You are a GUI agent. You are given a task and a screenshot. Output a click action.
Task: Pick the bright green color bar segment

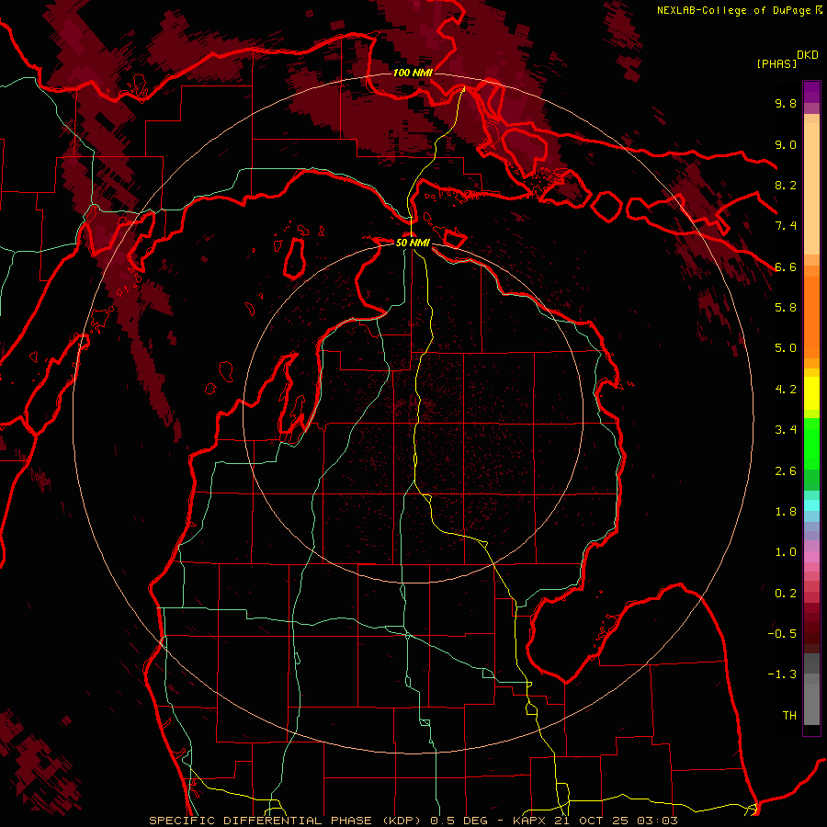(x=811, y=444)
